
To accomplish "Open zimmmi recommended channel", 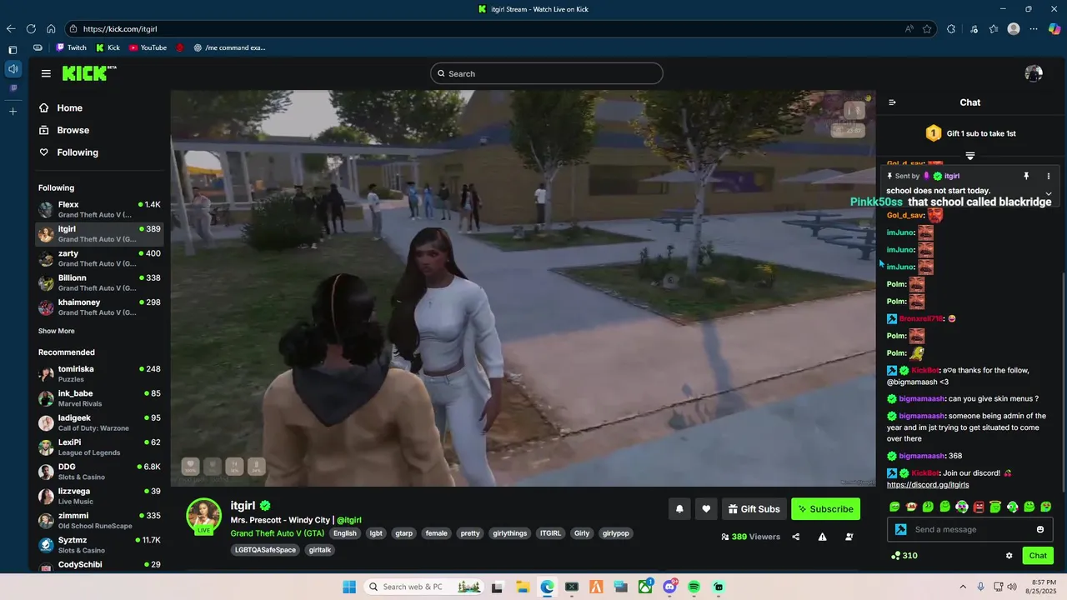I will coord(99,520).
